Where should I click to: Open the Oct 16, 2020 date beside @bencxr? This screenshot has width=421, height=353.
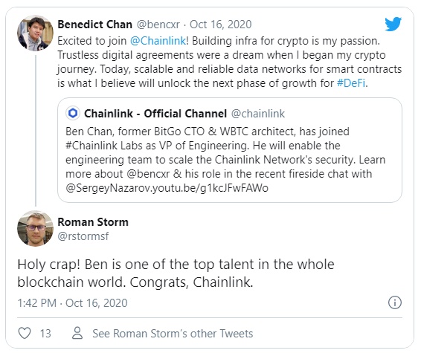pyautogui.click(x=221, y=25)
